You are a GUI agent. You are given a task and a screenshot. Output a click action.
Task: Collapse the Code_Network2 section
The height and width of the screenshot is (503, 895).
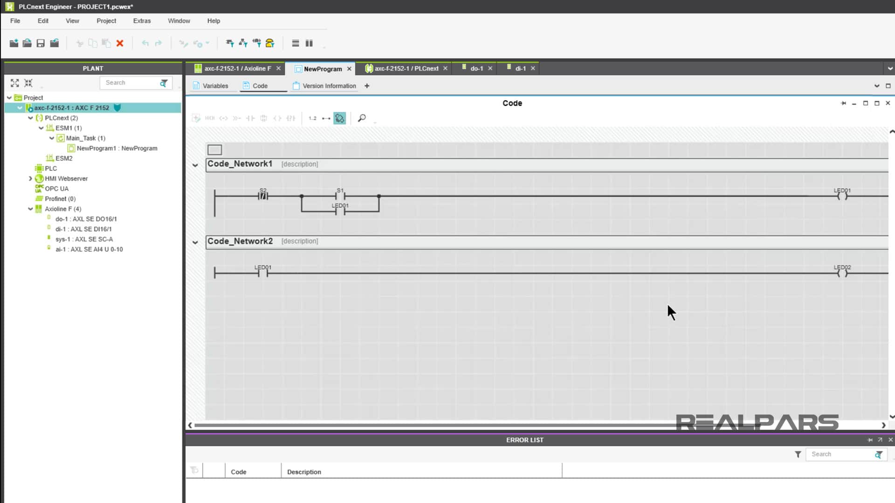[x=195, y=242]
